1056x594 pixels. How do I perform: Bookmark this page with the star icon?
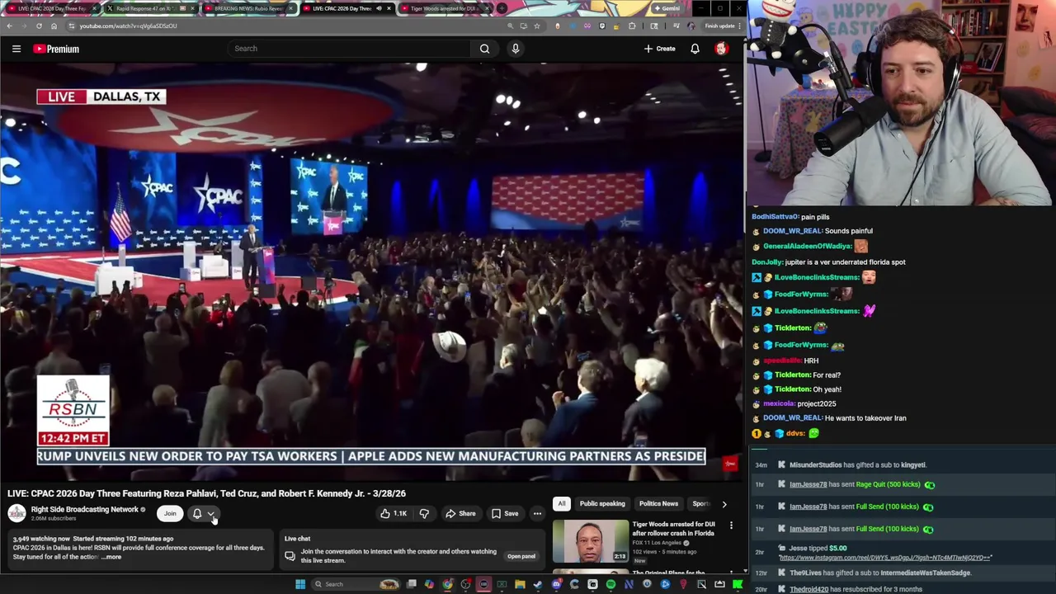537,26
